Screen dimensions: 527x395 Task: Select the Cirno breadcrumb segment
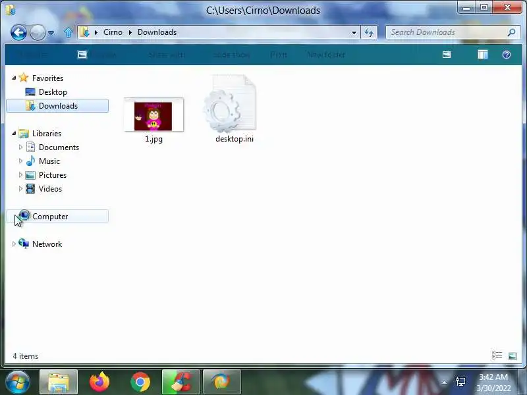click(113, 32)
